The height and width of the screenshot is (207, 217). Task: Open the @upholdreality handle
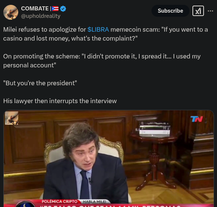(x=41, y=16)
